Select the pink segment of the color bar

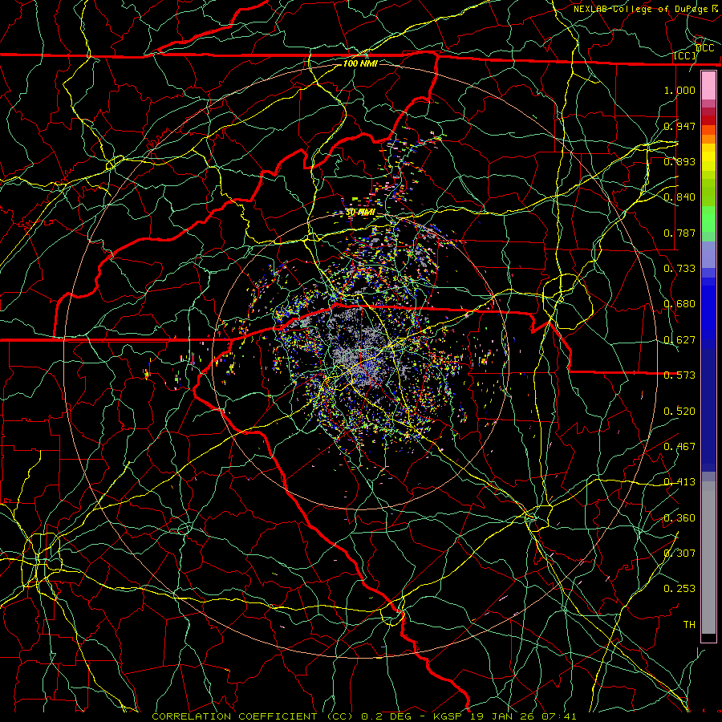click(708, 86)
